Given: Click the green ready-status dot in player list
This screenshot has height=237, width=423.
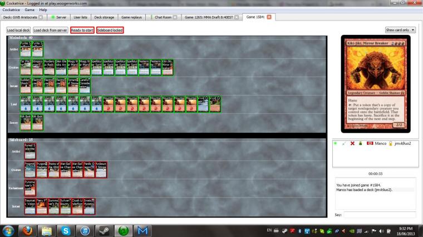Looking at the screenshot, I should [335, 143].
